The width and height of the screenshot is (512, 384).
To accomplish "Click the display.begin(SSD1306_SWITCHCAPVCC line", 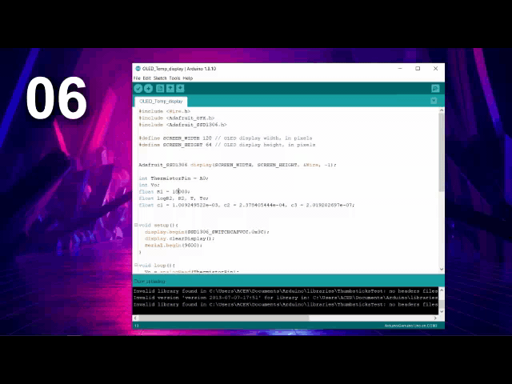I will coord(207,232).
